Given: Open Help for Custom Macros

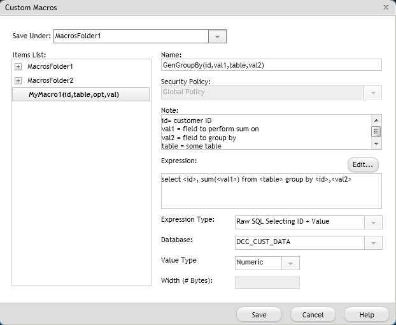Looking at the screenshot, I should [x=367, y=315].
